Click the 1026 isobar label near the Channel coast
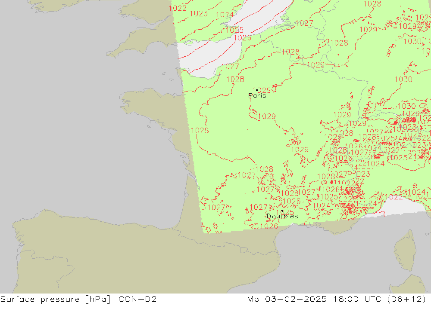 (x=242, y=38)
